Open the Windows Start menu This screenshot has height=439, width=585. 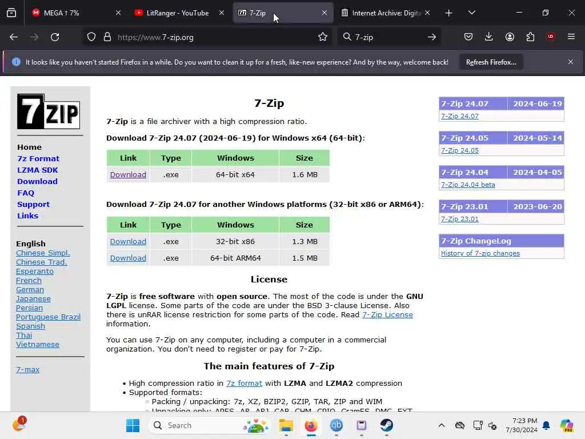[x=133, y=425]
